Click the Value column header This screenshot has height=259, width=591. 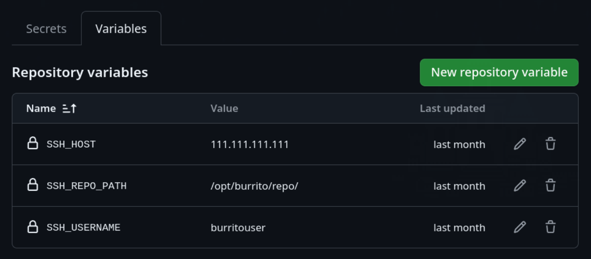click(x=224, y=109)
